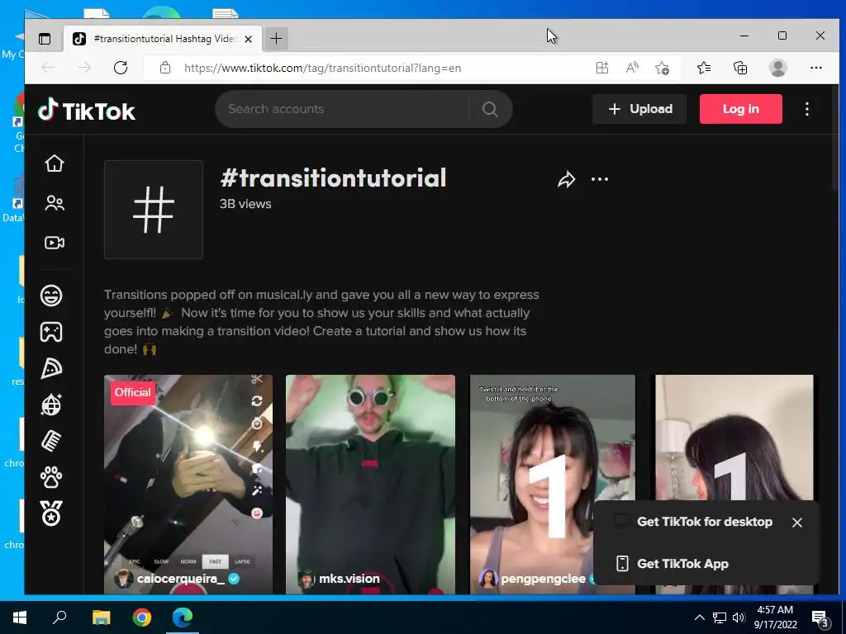Open File Explorer from taskbar

pos(101,617)
